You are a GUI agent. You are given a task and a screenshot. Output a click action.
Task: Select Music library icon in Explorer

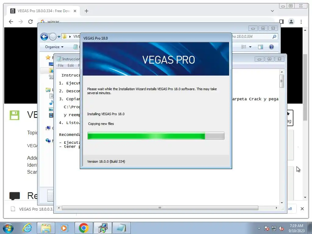coord(51,102)
